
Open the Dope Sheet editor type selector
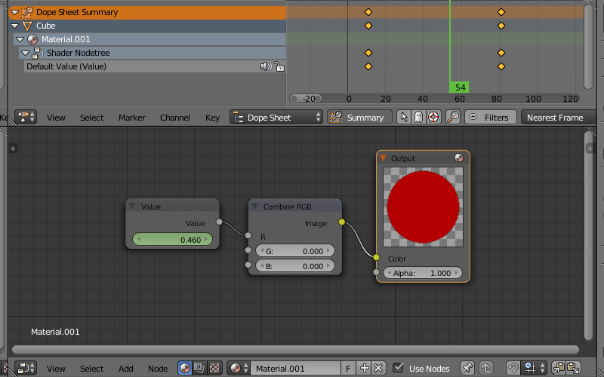(x=26, y=117)
